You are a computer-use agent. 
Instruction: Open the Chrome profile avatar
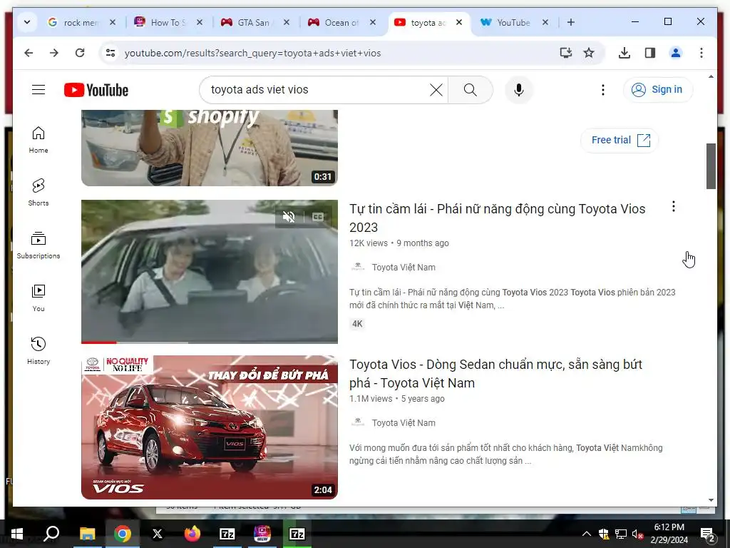pos(676,53)
